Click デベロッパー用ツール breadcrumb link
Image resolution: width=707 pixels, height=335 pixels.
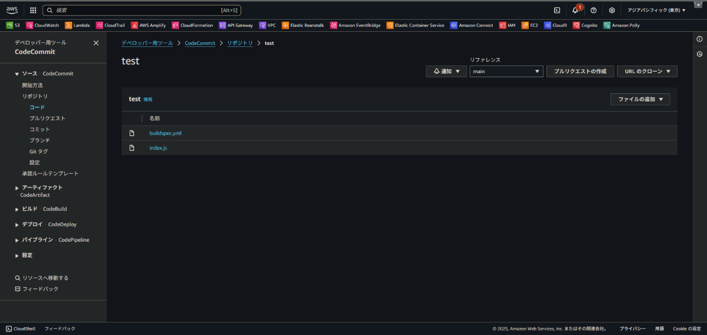tap(147, 43)
